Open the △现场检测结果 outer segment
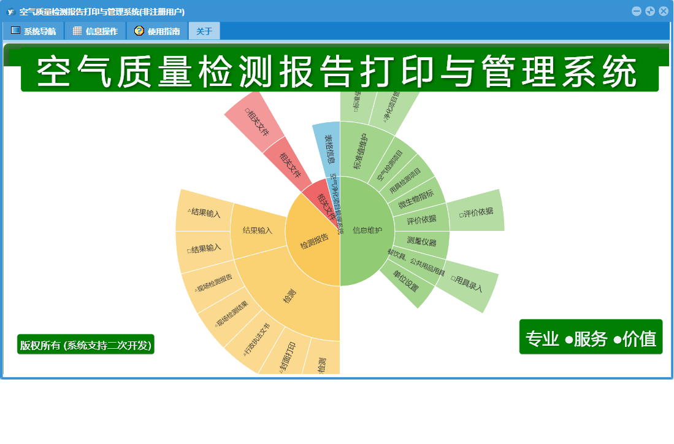Image resolution: width=674 pixels, height=444 pixels. click(231, 314)
